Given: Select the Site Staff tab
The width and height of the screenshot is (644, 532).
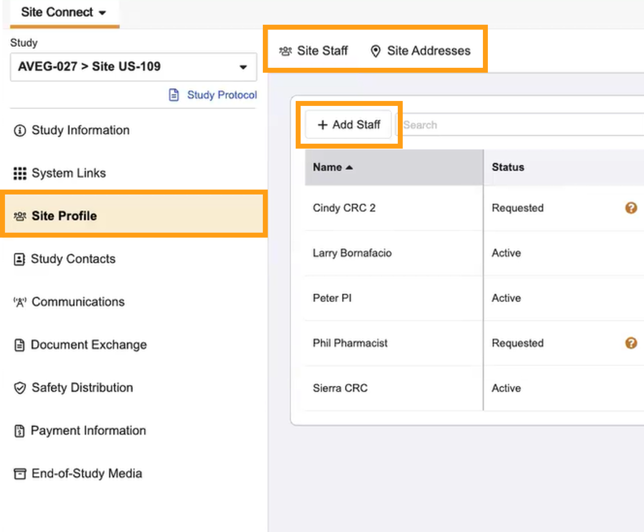Looking at the screenshot, I should click(x=314, y=51).
